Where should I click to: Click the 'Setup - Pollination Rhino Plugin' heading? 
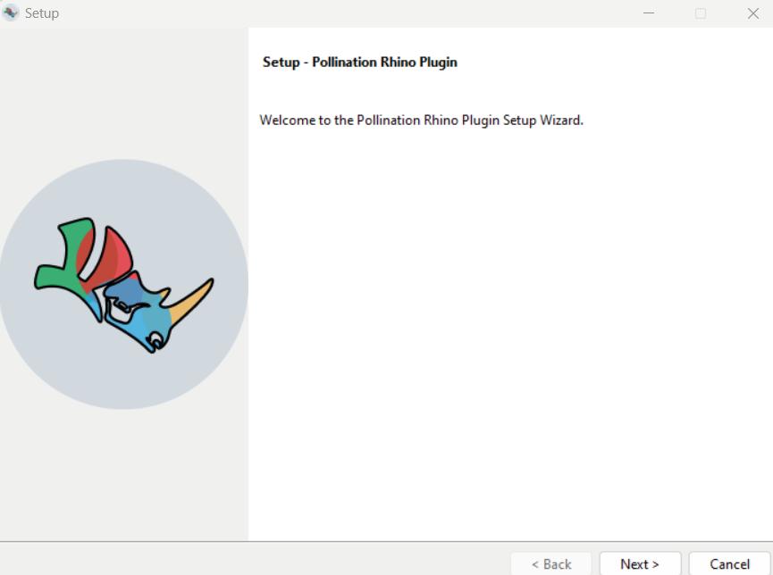[x=360, y=62]
